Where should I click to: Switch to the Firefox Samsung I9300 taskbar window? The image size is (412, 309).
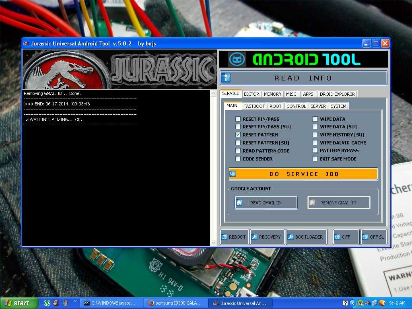175,303
